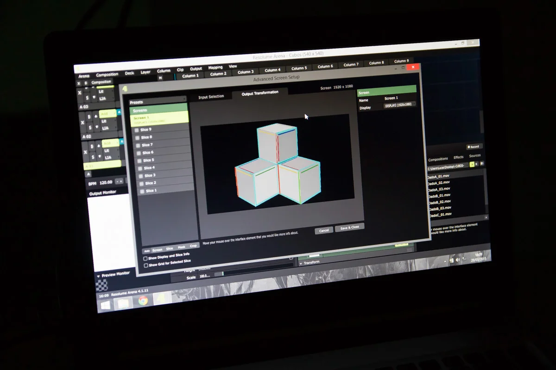Enable Show Grid for Selected Slice
Viewport: 556px width, 370px height.
tap(146, 265)
